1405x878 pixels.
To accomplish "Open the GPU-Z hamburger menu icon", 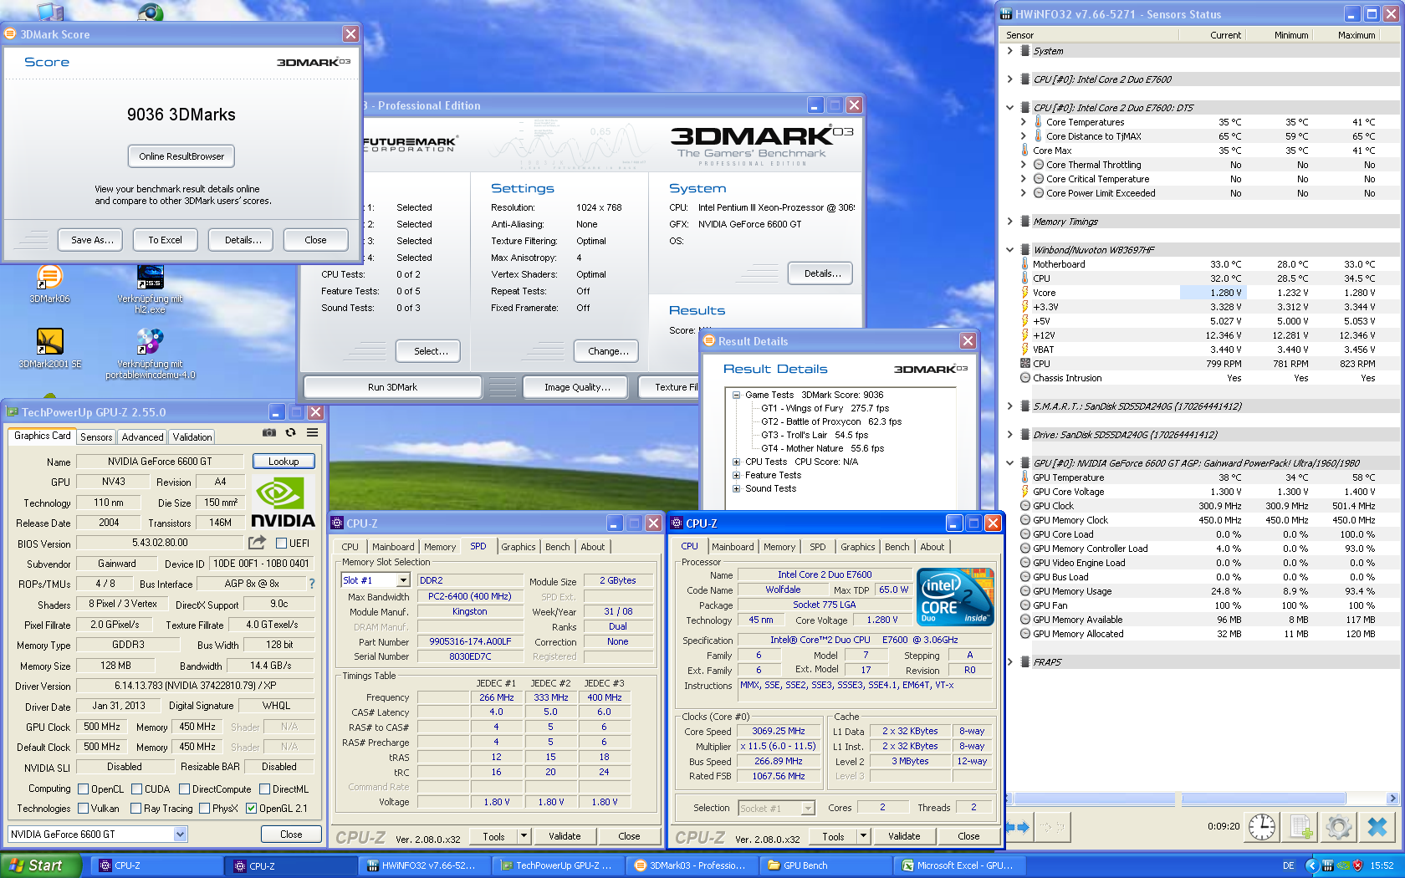I will click(311, 432).
